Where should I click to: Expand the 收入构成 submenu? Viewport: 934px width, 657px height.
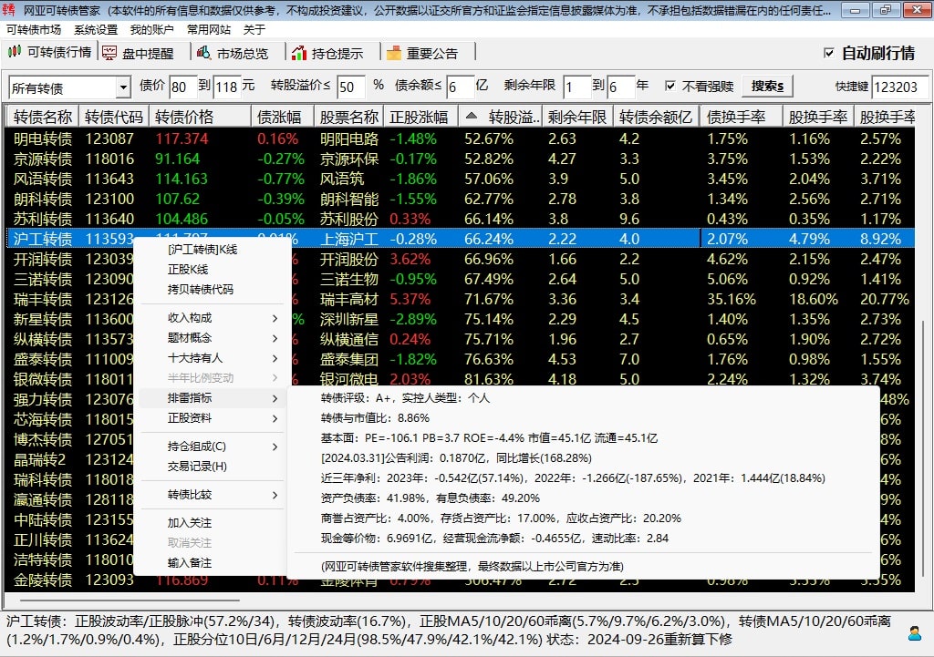coord(275,318)
